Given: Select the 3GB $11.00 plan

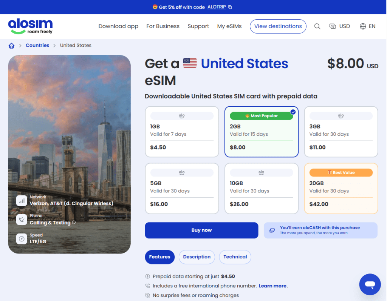Looking at the screenshot, I should [341, 132].
